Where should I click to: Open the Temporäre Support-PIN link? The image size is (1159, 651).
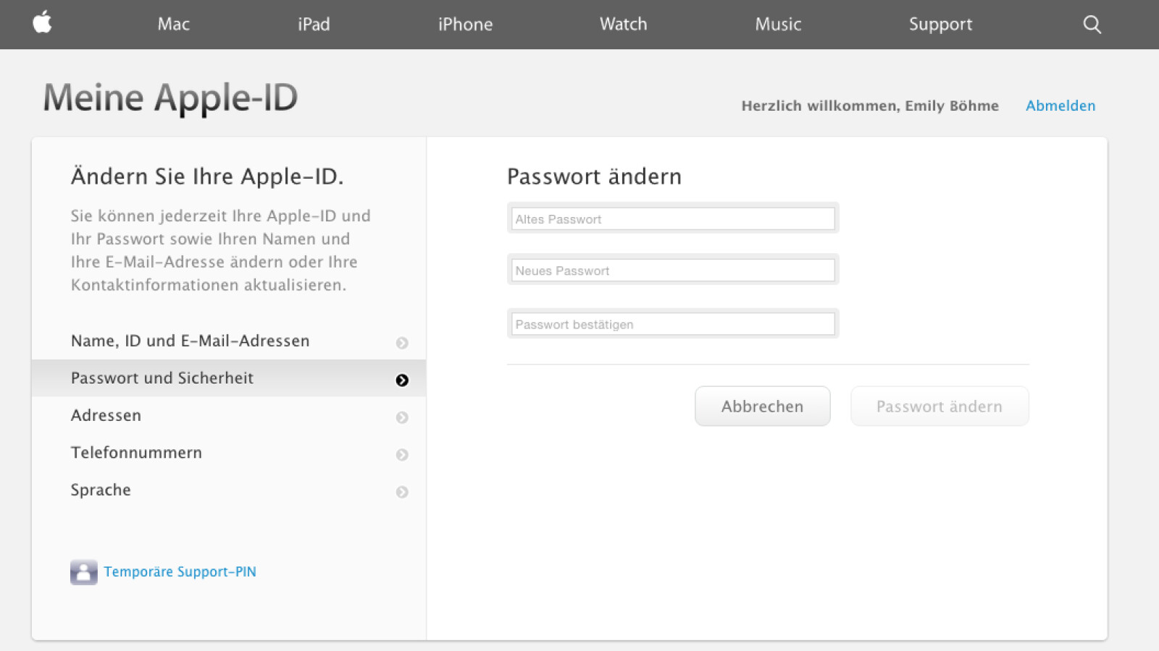[180, 571]
